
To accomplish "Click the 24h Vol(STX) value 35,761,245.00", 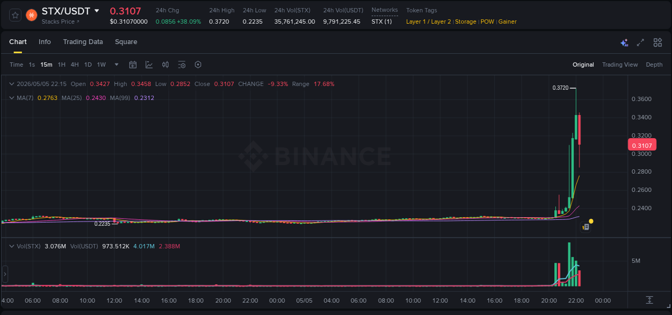I will [295, 22].
